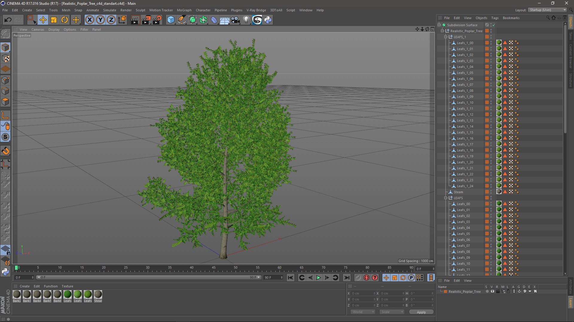
Task: Click Play Forwards button
Action: [319, 278]
